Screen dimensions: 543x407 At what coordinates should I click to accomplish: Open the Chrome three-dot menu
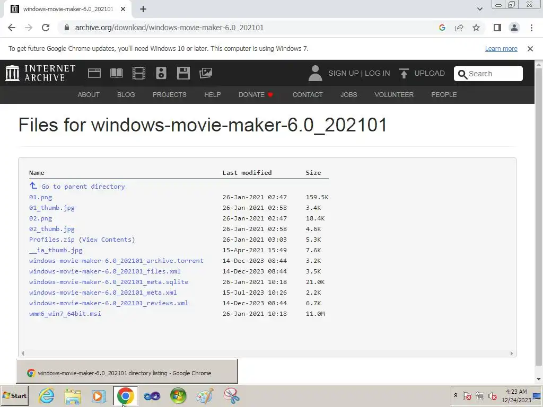[x=531, y=28]
